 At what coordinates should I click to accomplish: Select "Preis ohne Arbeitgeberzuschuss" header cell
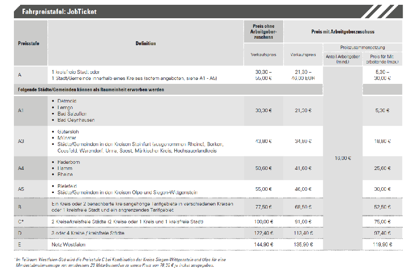(264, 31)
